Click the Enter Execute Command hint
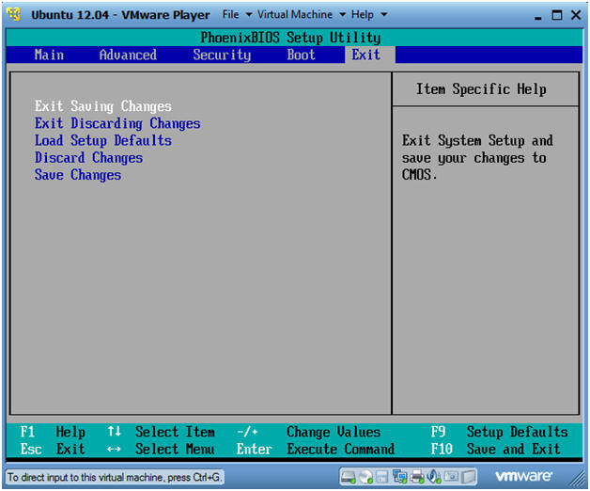 pos(316,450)
